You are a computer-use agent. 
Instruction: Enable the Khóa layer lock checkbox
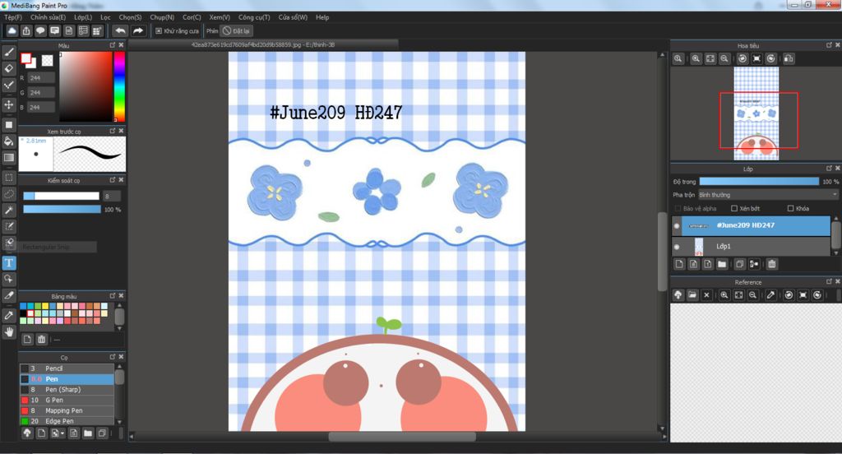tap(790, 208)
